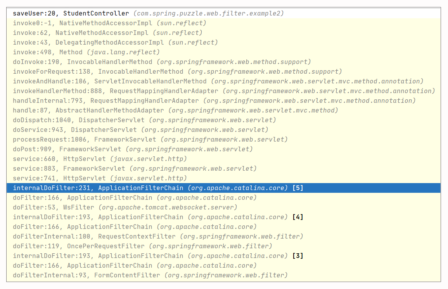Open doFilterInternal:100 RequestContextFilter frame

pos(158,237)
